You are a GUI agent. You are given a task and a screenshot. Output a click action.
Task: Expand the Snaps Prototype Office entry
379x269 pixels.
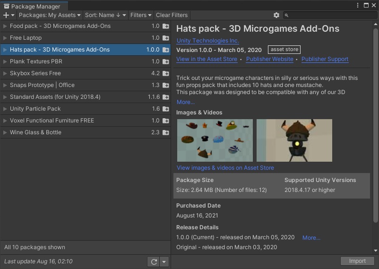pos(5,85)
